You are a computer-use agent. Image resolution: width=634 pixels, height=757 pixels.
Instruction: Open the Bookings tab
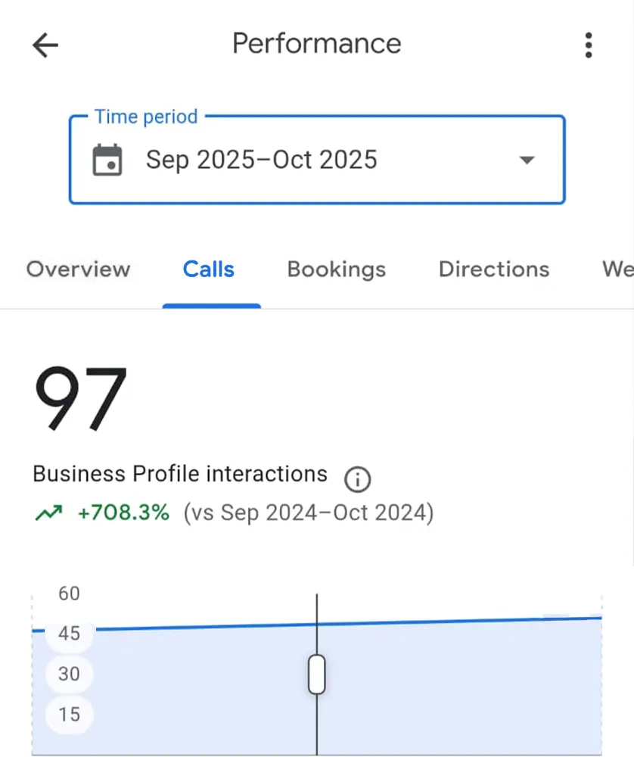coord(337,269)
